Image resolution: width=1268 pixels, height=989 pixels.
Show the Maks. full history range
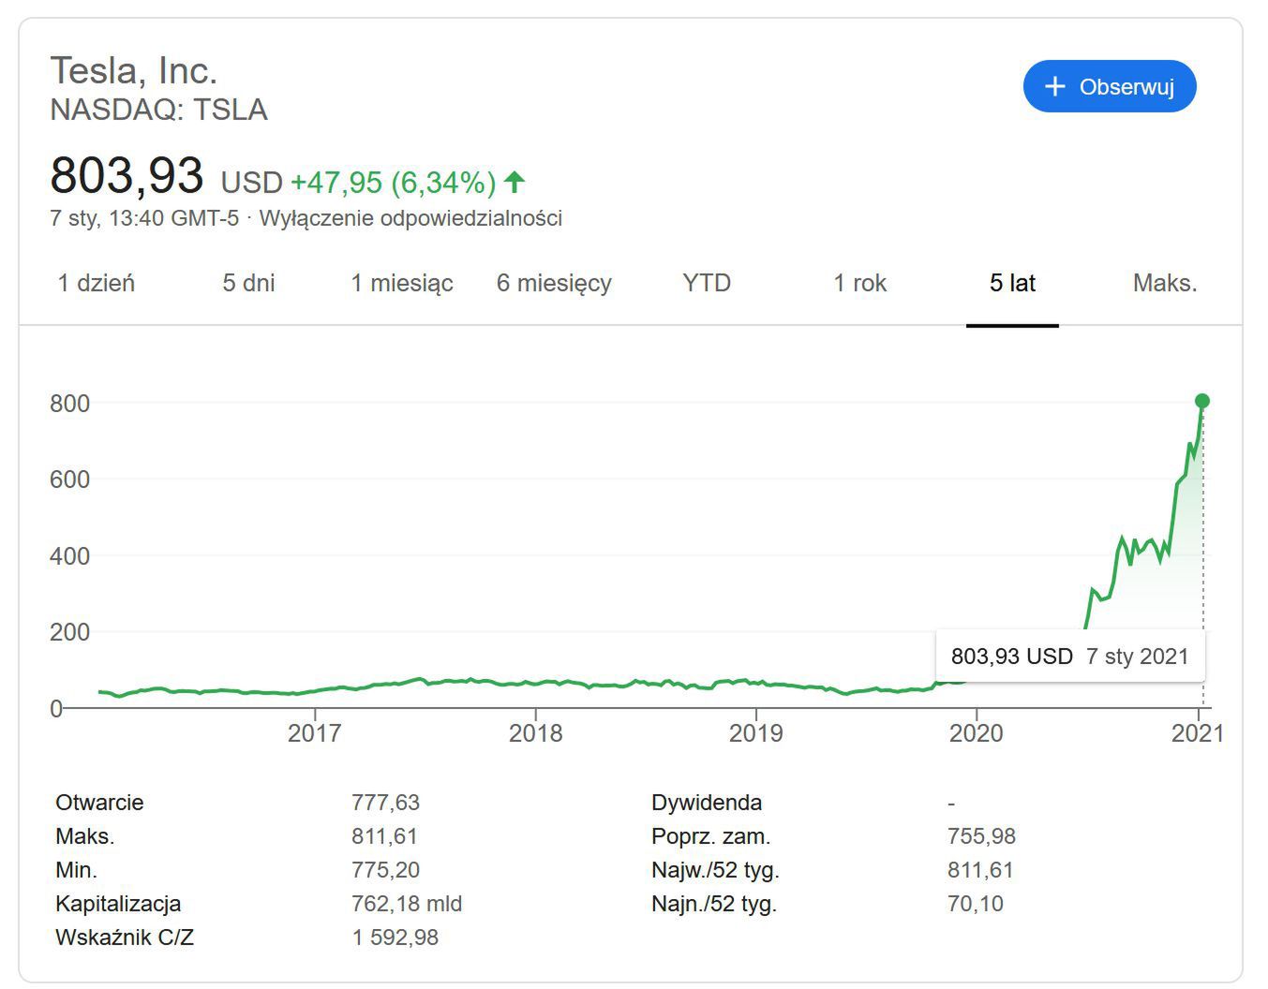coord(1165,283)
